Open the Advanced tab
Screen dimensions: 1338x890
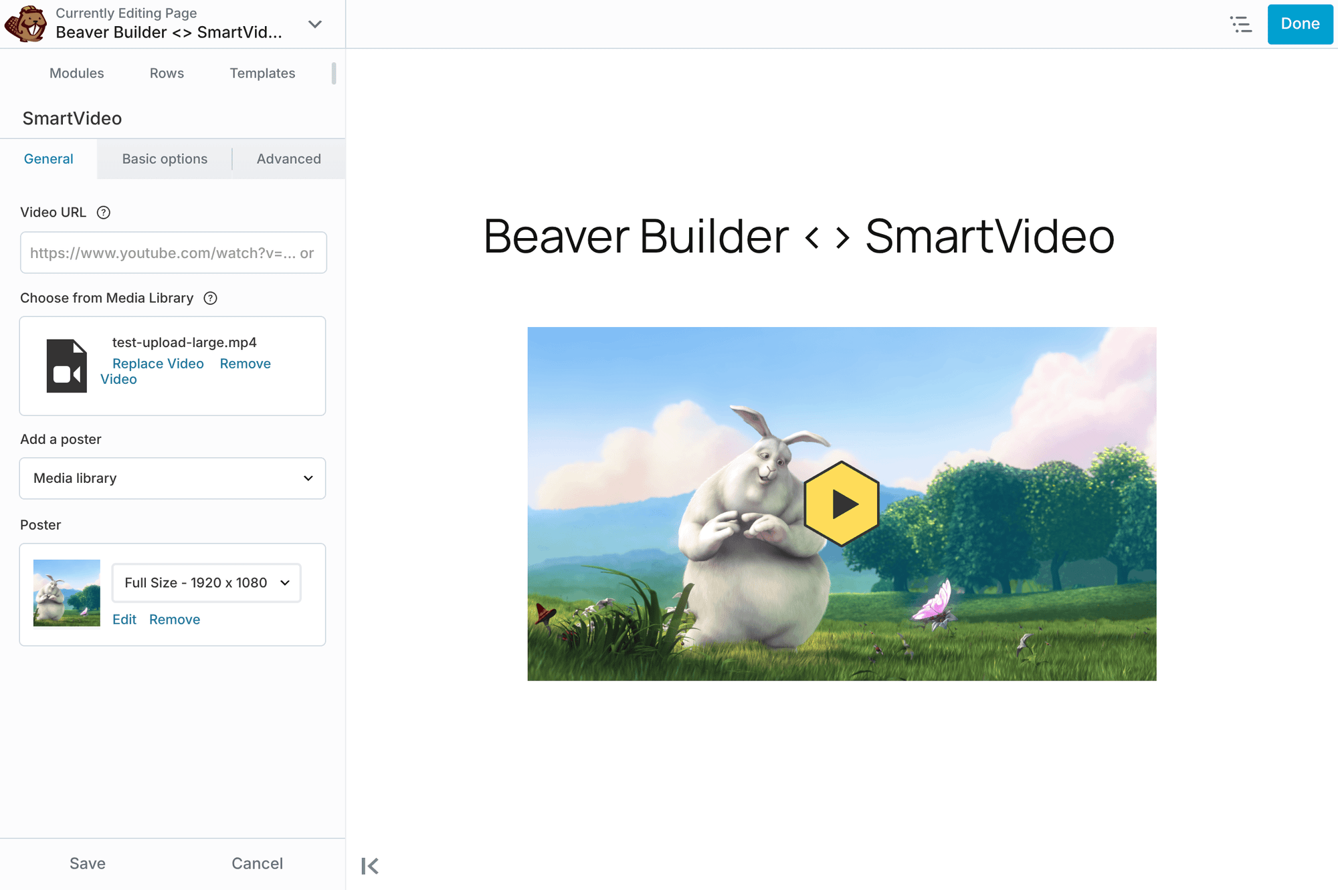pos(288,158)
